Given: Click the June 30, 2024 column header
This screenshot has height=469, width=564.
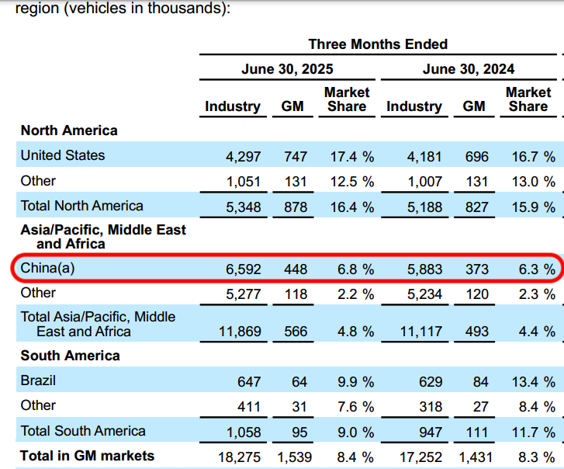Looking at the screenshot, I should [468, 69].
